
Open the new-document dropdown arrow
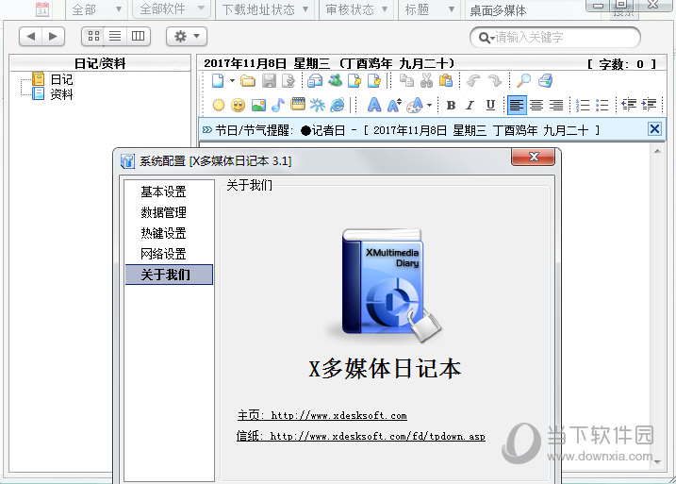point(232,81)
